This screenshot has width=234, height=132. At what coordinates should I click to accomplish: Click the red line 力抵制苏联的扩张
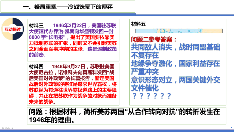(48, 43)
